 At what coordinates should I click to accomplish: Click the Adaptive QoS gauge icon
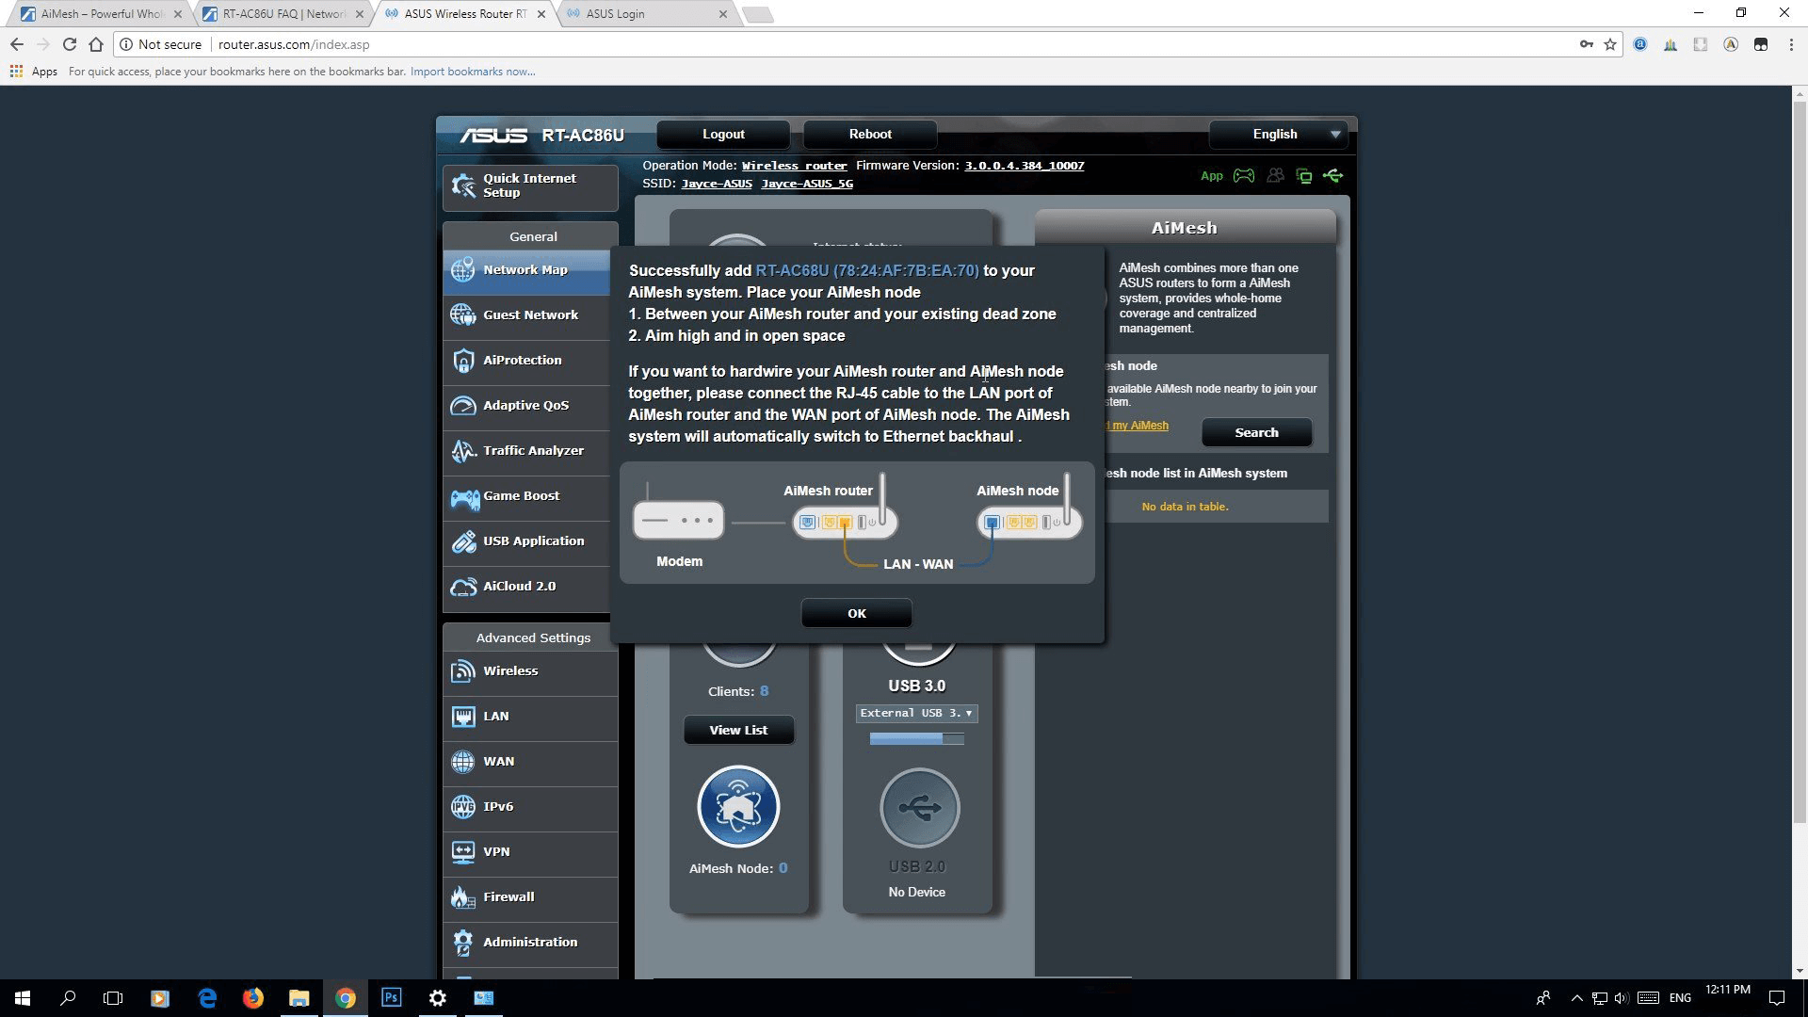[462, 406]
